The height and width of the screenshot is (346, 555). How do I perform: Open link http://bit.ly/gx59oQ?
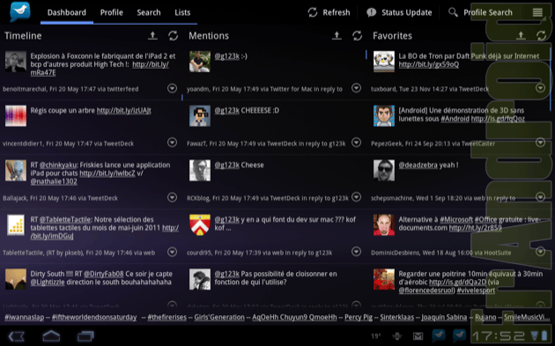click(x=429, y=64)
